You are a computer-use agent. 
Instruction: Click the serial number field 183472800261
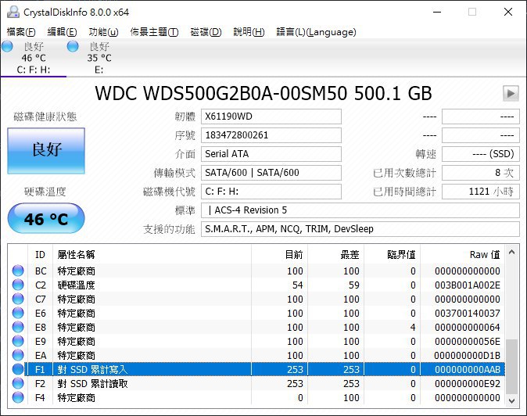(271, 135)
